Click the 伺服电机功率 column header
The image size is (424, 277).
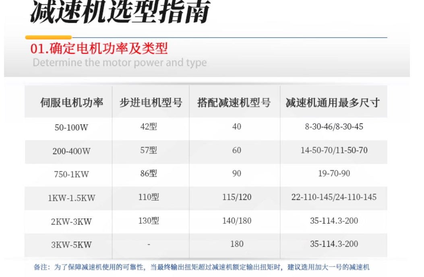(x=71, y=102)
